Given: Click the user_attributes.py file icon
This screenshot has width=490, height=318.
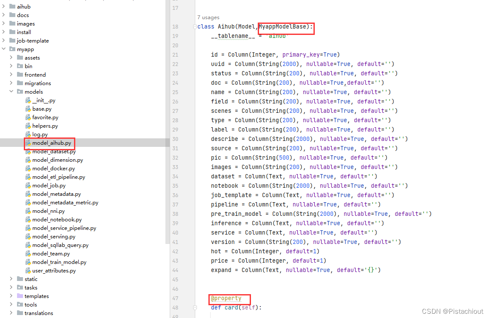Looking at the screenshot, I should pyautogui.click(x=28, y=270).
